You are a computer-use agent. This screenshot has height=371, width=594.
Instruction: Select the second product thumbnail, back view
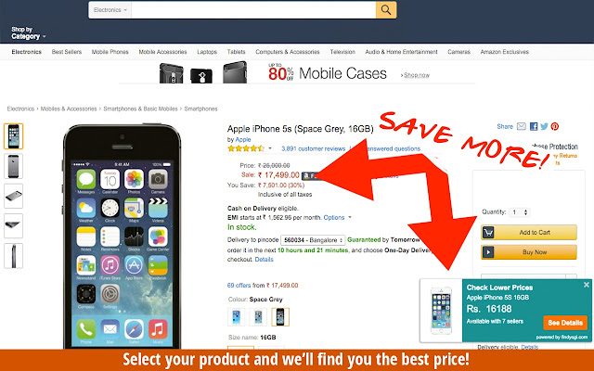[13, 166]
